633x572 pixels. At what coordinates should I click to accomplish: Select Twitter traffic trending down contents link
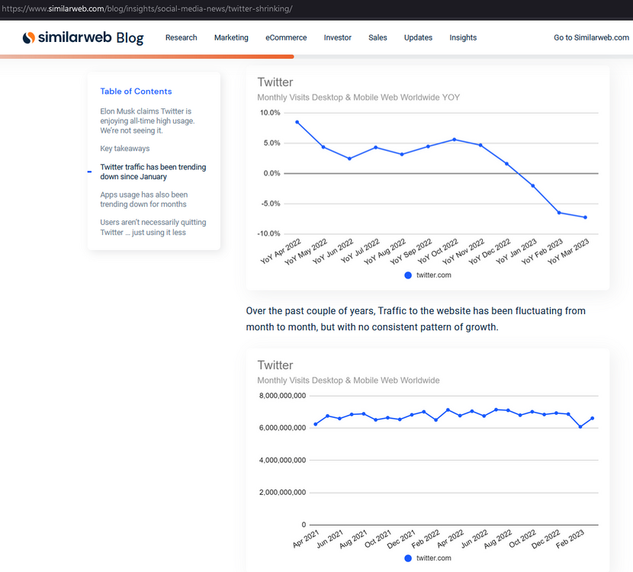pos(153,172)
